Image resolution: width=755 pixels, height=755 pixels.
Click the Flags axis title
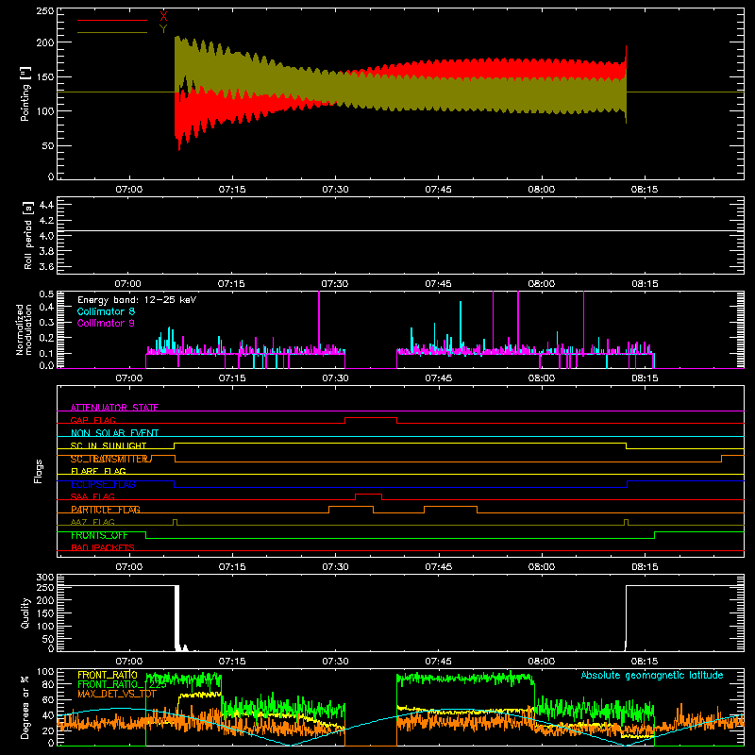[x=38, y=471]
